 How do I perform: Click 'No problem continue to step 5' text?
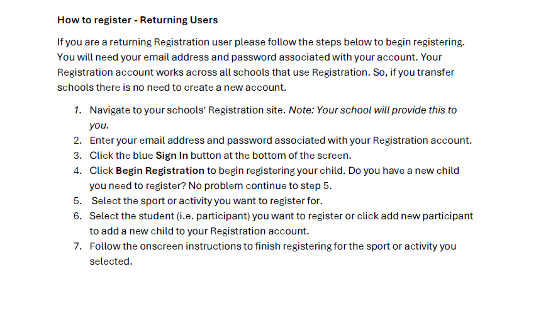[x=259, y=186]
